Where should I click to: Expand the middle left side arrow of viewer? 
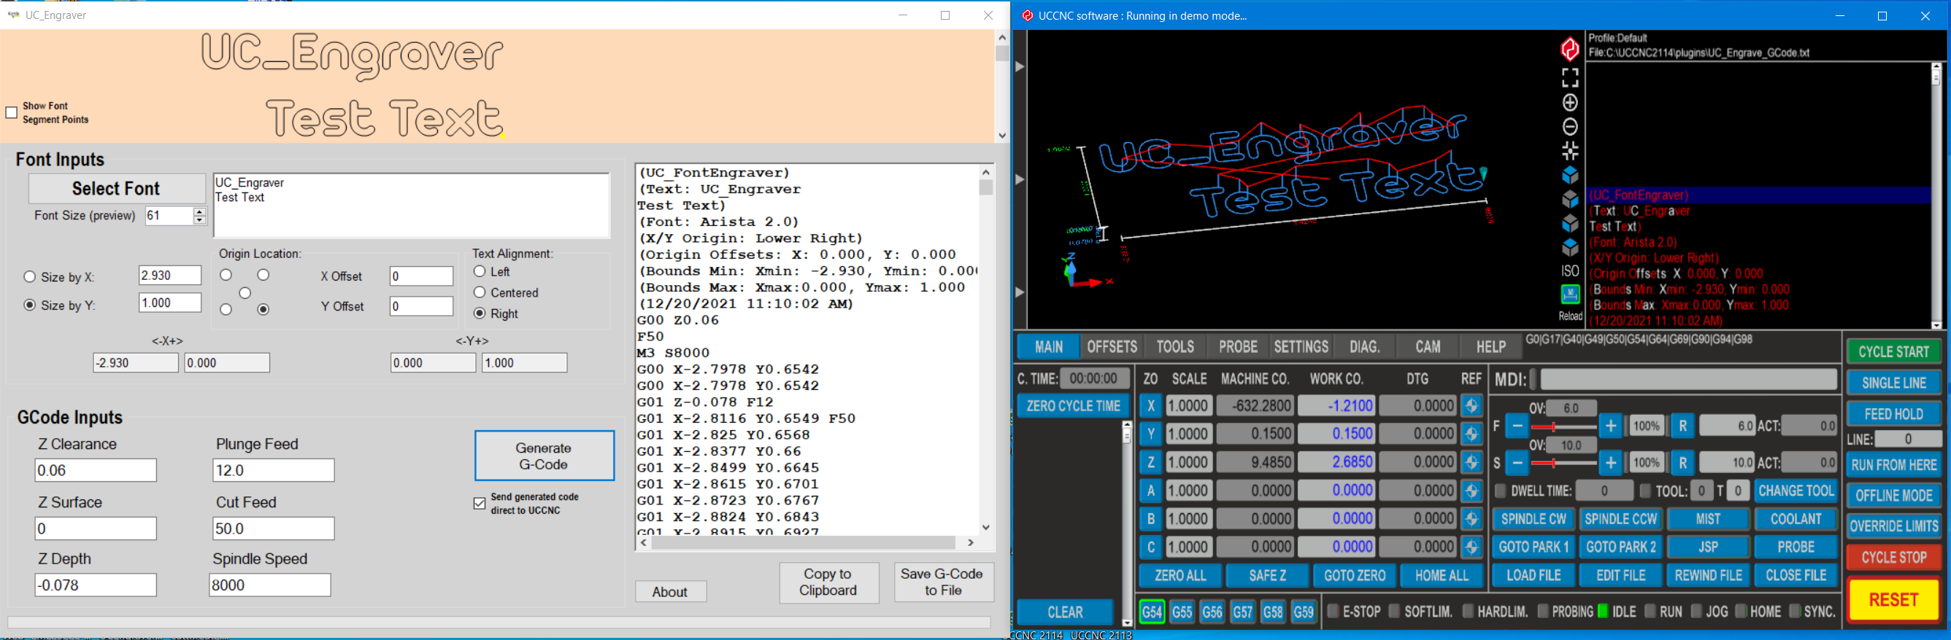1020,179
